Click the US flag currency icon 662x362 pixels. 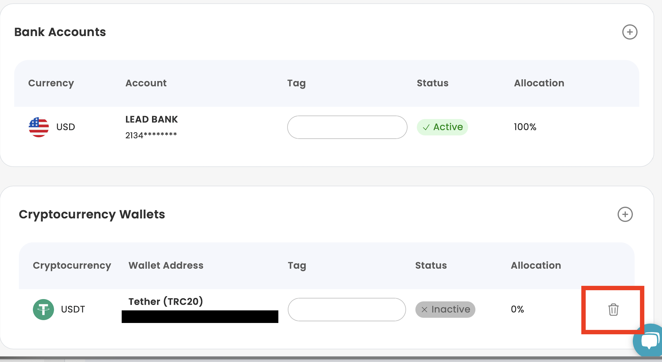(39, 127)
